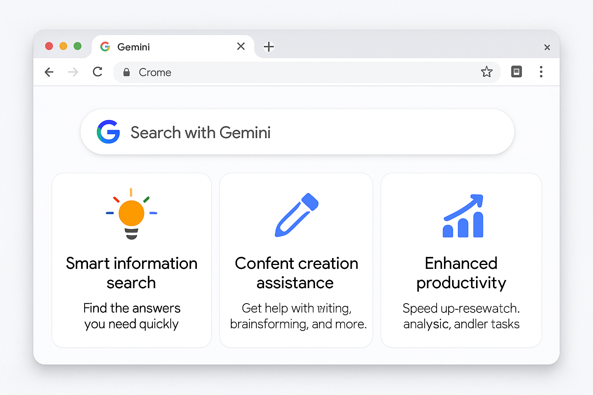Reload the current page
Screen dimensions: 593x395
pos(98,72)
